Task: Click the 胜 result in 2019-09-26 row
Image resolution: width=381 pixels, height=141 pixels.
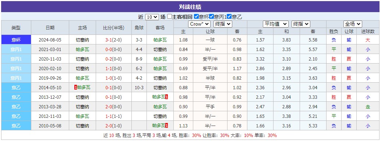Action: tap(334, 78)
